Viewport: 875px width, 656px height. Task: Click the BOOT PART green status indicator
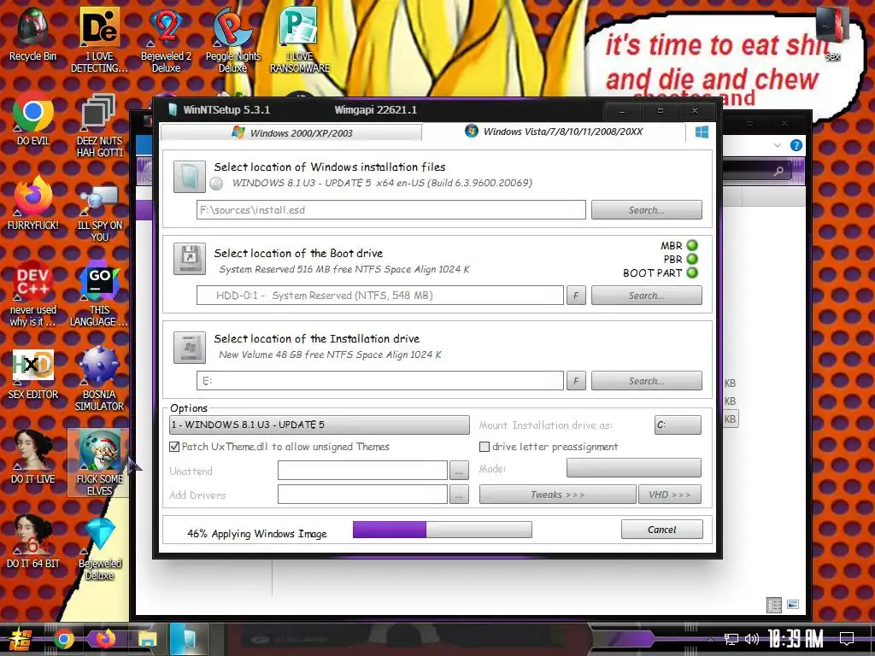(x=692, y=273)
